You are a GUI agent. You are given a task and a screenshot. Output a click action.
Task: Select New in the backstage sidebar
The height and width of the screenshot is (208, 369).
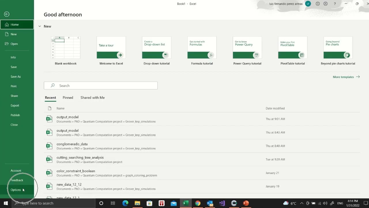click(x=17, y=34)
